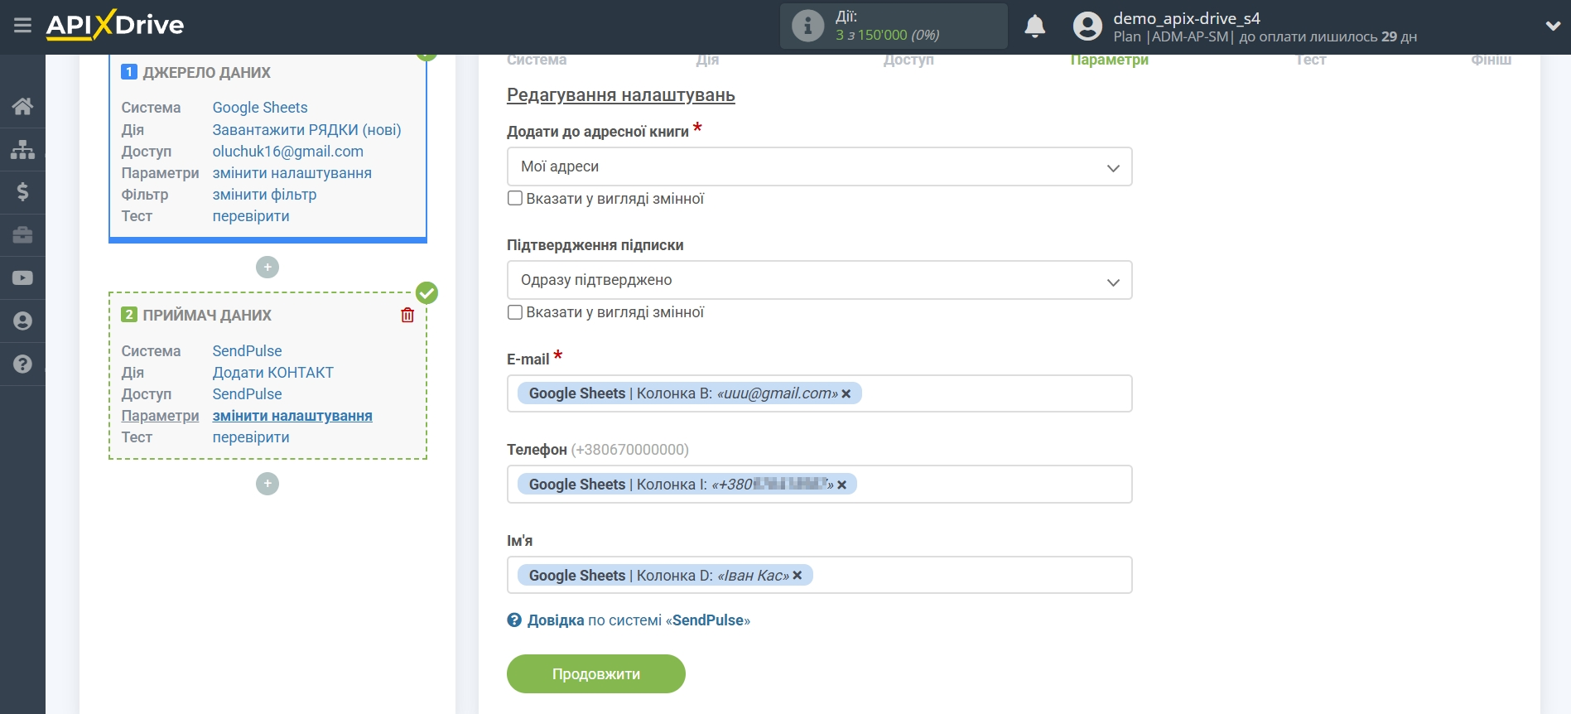Go to Home in the sidebar
This screenshot has height=714, width=1571.
pos(22,106)
